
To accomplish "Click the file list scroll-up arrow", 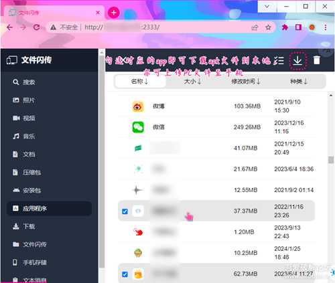I will 331,96.
